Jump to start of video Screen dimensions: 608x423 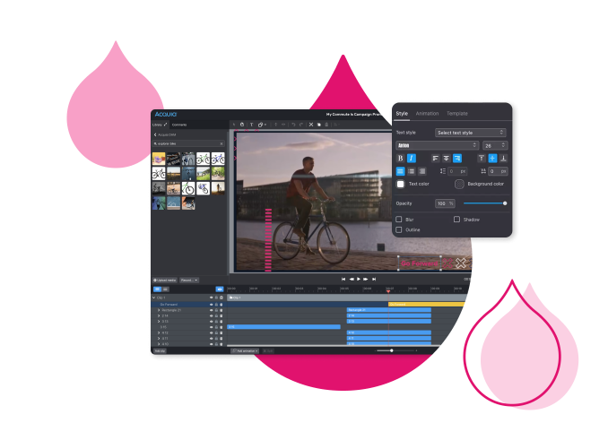343,279
